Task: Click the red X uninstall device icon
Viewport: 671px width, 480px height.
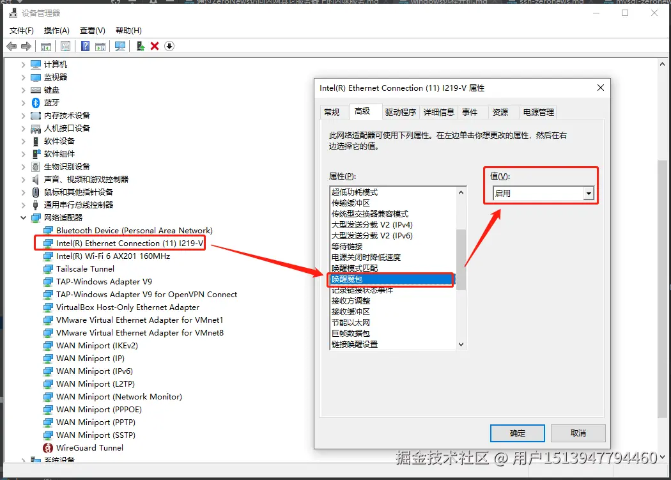Action: (155, 46)
